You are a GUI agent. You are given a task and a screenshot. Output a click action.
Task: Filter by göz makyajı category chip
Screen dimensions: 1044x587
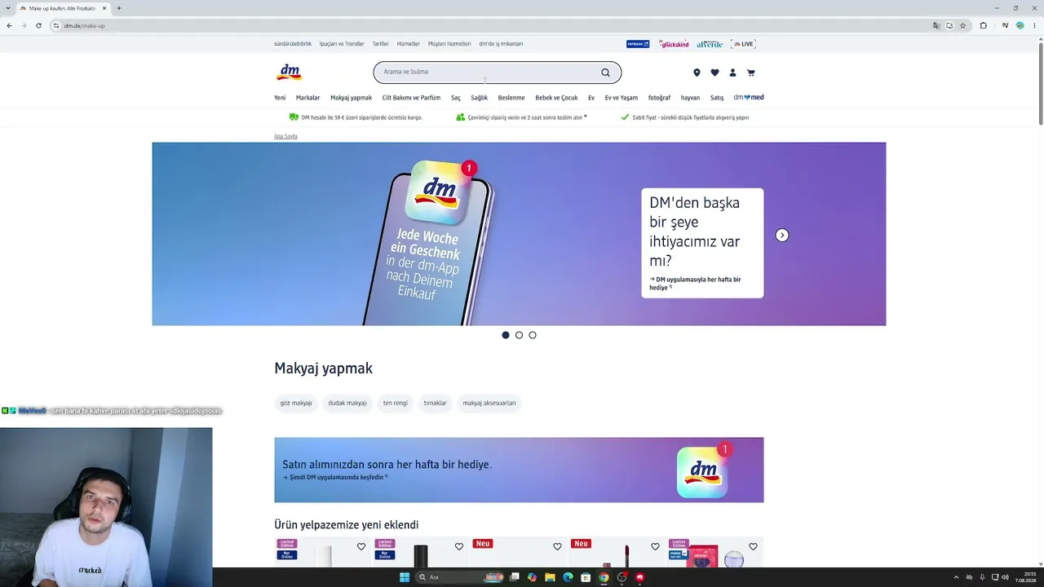click(296, 403)
